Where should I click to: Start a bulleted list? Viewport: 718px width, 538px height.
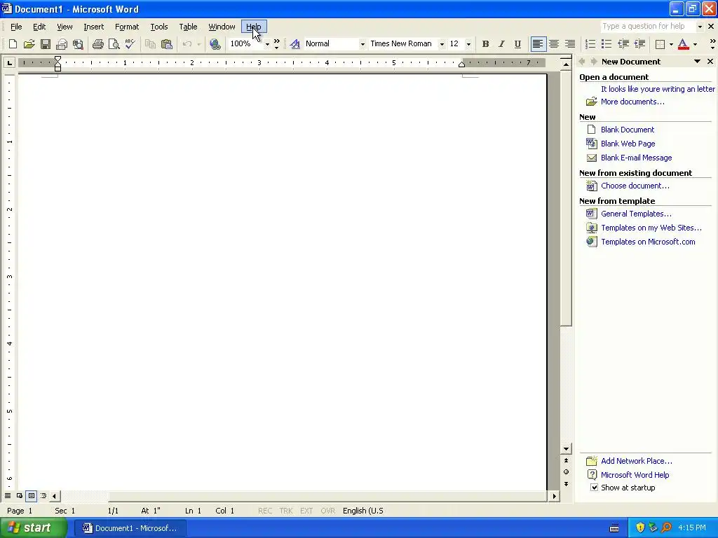tap(607, 44)
